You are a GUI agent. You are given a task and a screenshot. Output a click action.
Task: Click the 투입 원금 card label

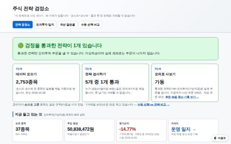click(73, 123)
